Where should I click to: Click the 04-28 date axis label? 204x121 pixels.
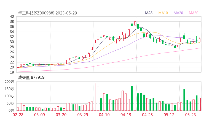tap(147, 115)
